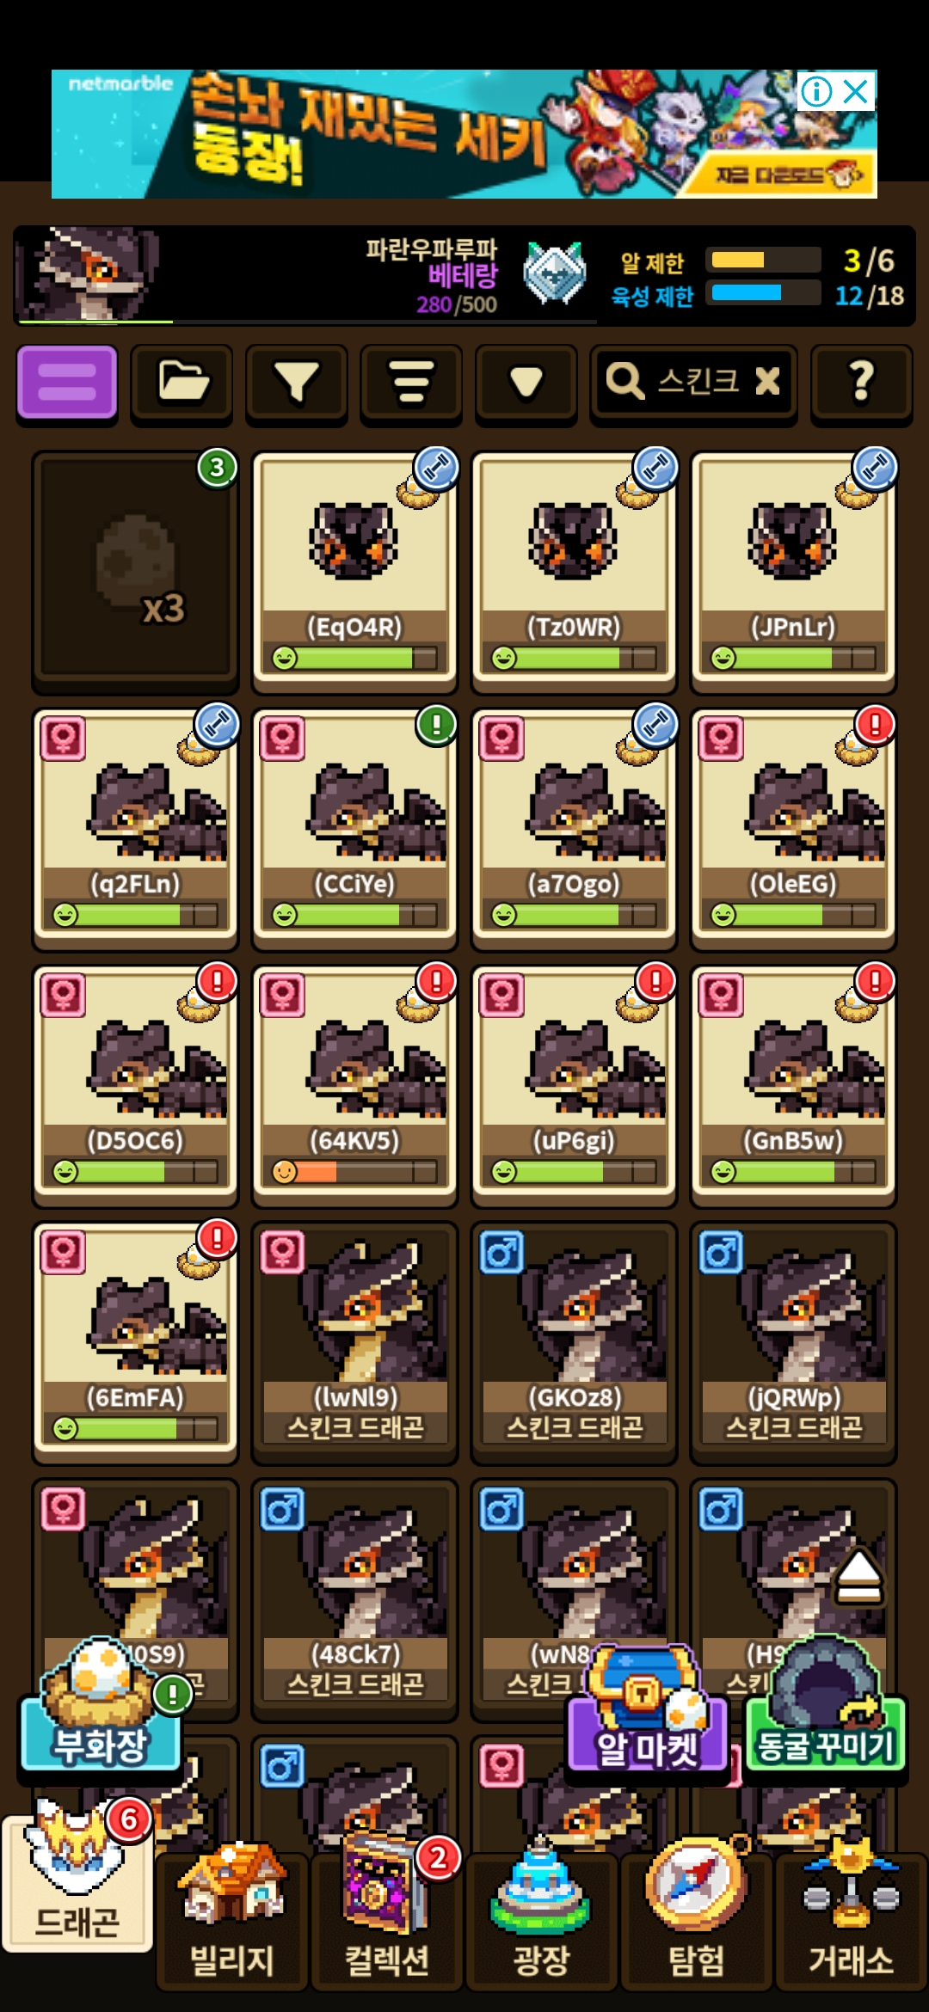Select baby dragon card (64KV5)
The height and width of the screenshot is (2012, 929).
click(354, 1083)
